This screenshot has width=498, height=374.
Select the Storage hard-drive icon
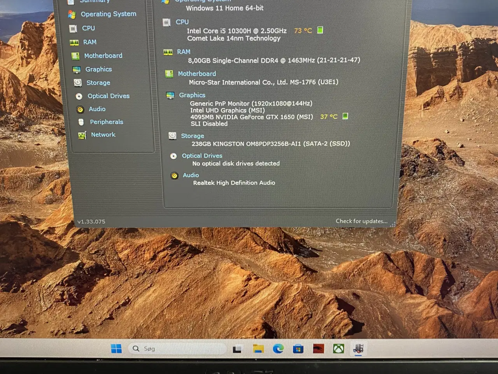tap(77, 83)
